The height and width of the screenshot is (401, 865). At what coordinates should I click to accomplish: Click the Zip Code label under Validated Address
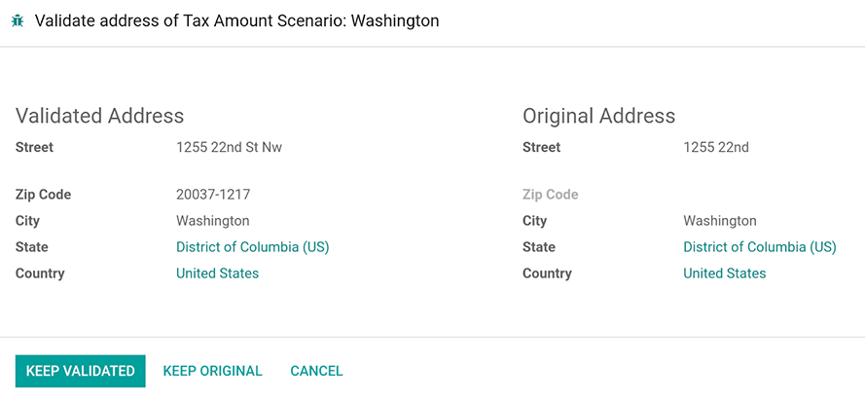pos(43,195)
